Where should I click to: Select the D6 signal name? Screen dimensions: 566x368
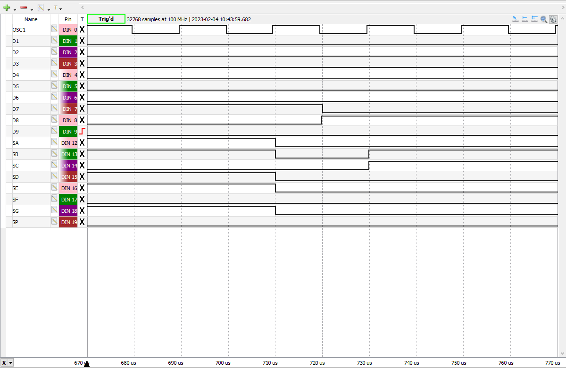pos(16,98)
